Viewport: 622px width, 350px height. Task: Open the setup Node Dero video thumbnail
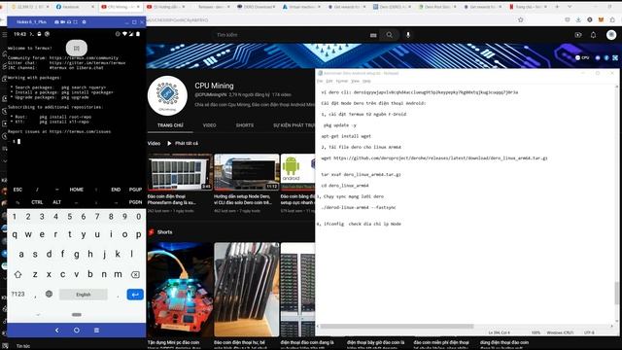[x=246, y=172]
